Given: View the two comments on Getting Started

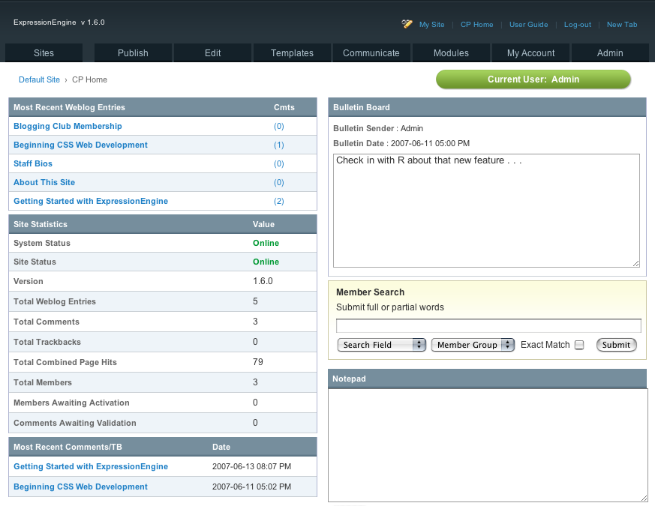Looking at the screenshot, I should [x=279, y=201].
